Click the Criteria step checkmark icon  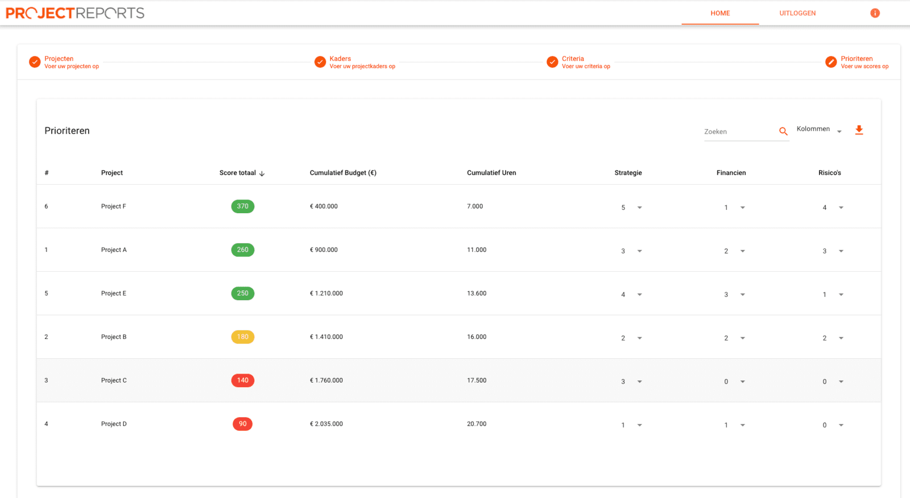(552, 62)
